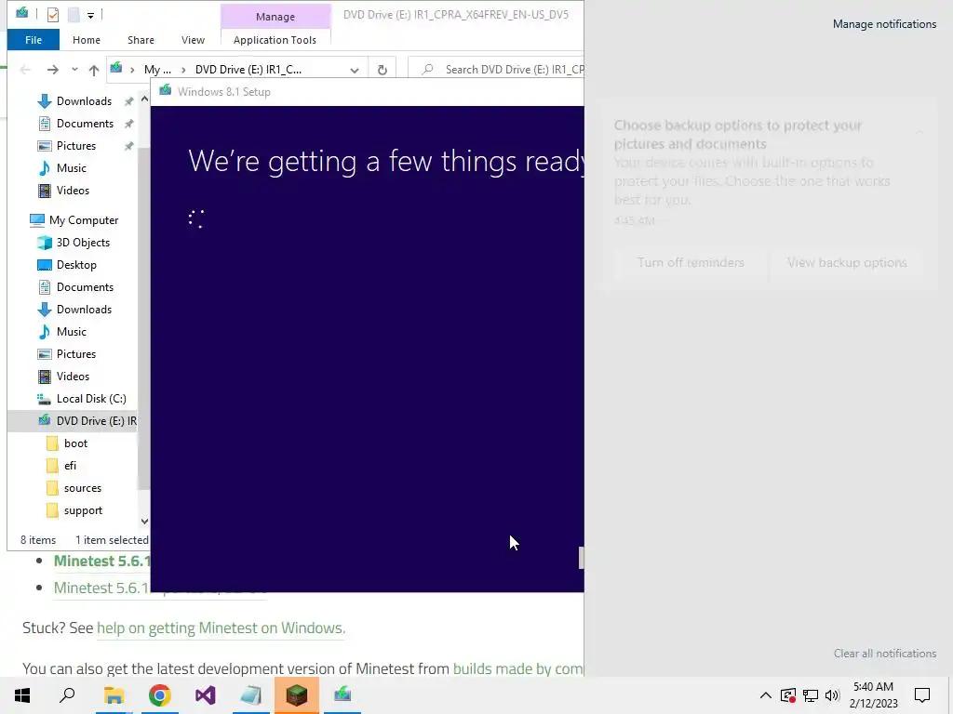Click the properties quick access icon
Image resolution: width=953 pixels, height=714 pixels.
coord(53,14)
